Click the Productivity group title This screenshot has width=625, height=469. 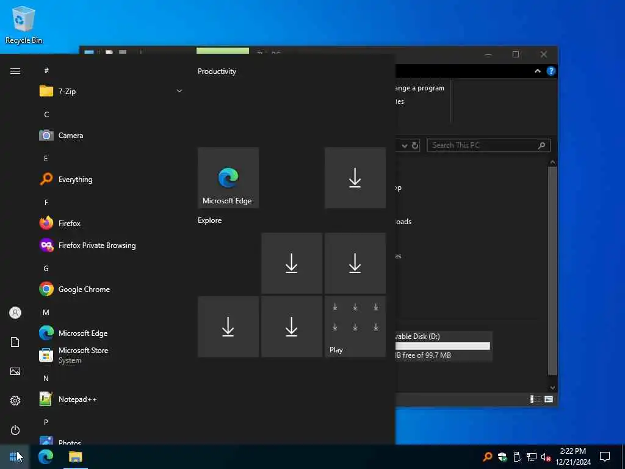pyautogui.click(x=217, y=71)
